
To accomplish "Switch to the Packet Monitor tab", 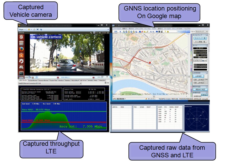I will point(33,80).
